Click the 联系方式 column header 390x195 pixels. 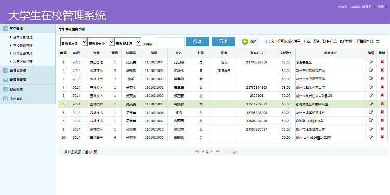pyautogui.click(x=257, y=53)
